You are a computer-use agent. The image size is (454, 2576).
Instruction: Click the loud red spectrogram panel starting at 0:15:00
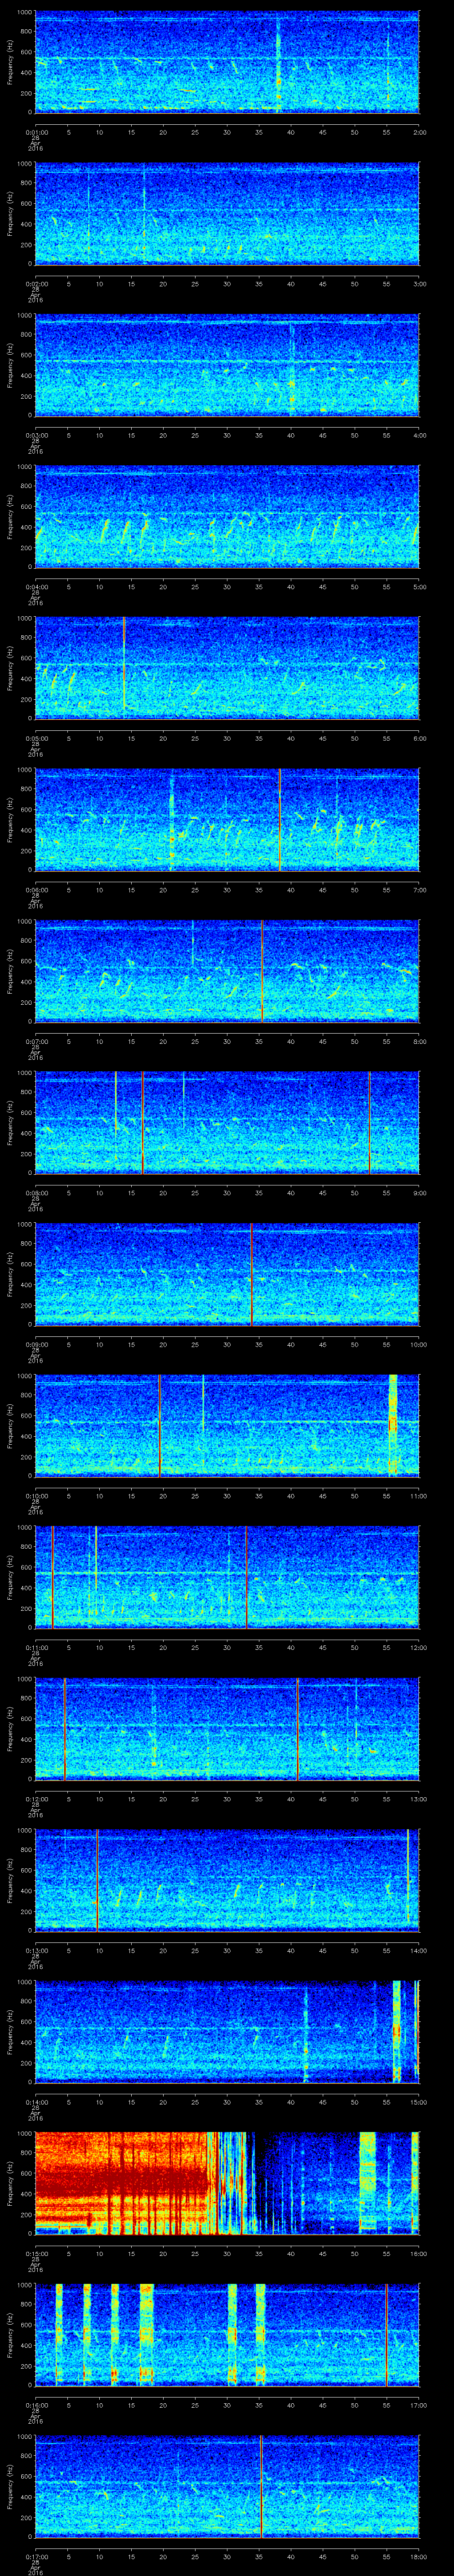coord(227,2183)
